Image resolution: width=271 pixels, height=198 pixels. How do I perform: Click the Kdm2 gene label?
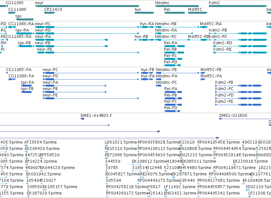click(214, 3)
